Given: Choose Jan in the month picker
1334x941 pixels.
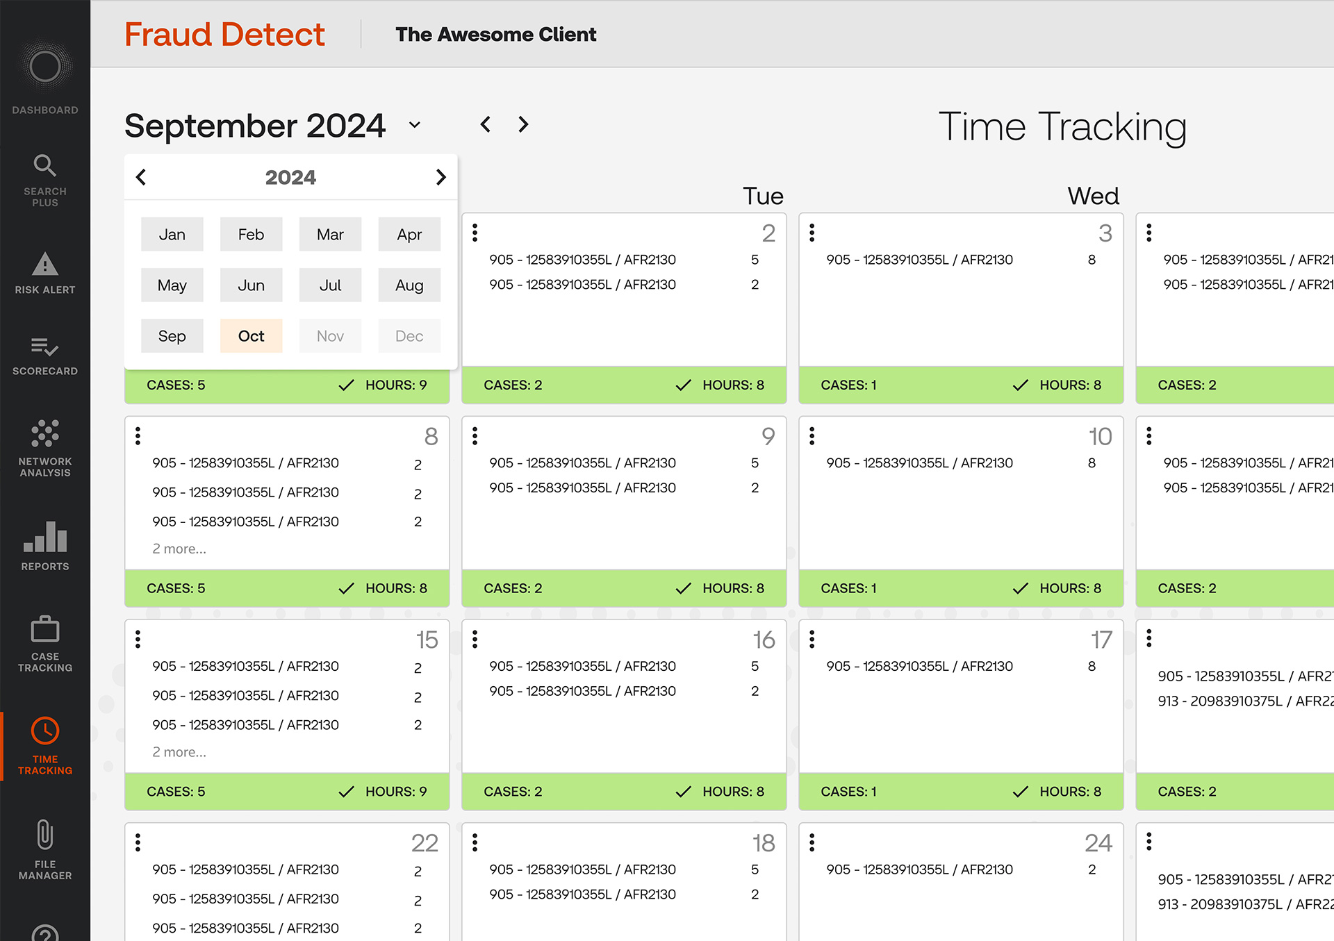Looking at the screenshot, I should click(172, 235).
